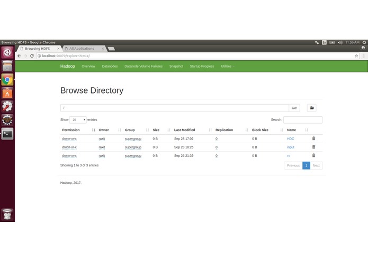Open the Ubuntu Dash search launcher
The width and height of the screenshot is (368, 261).
[x=7, y=52]
